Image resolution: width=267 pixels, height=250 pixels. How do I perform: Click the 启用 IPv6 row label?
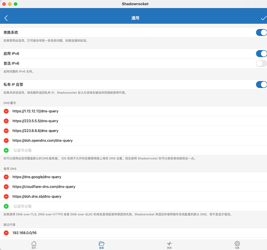click(x=11, y=53)
